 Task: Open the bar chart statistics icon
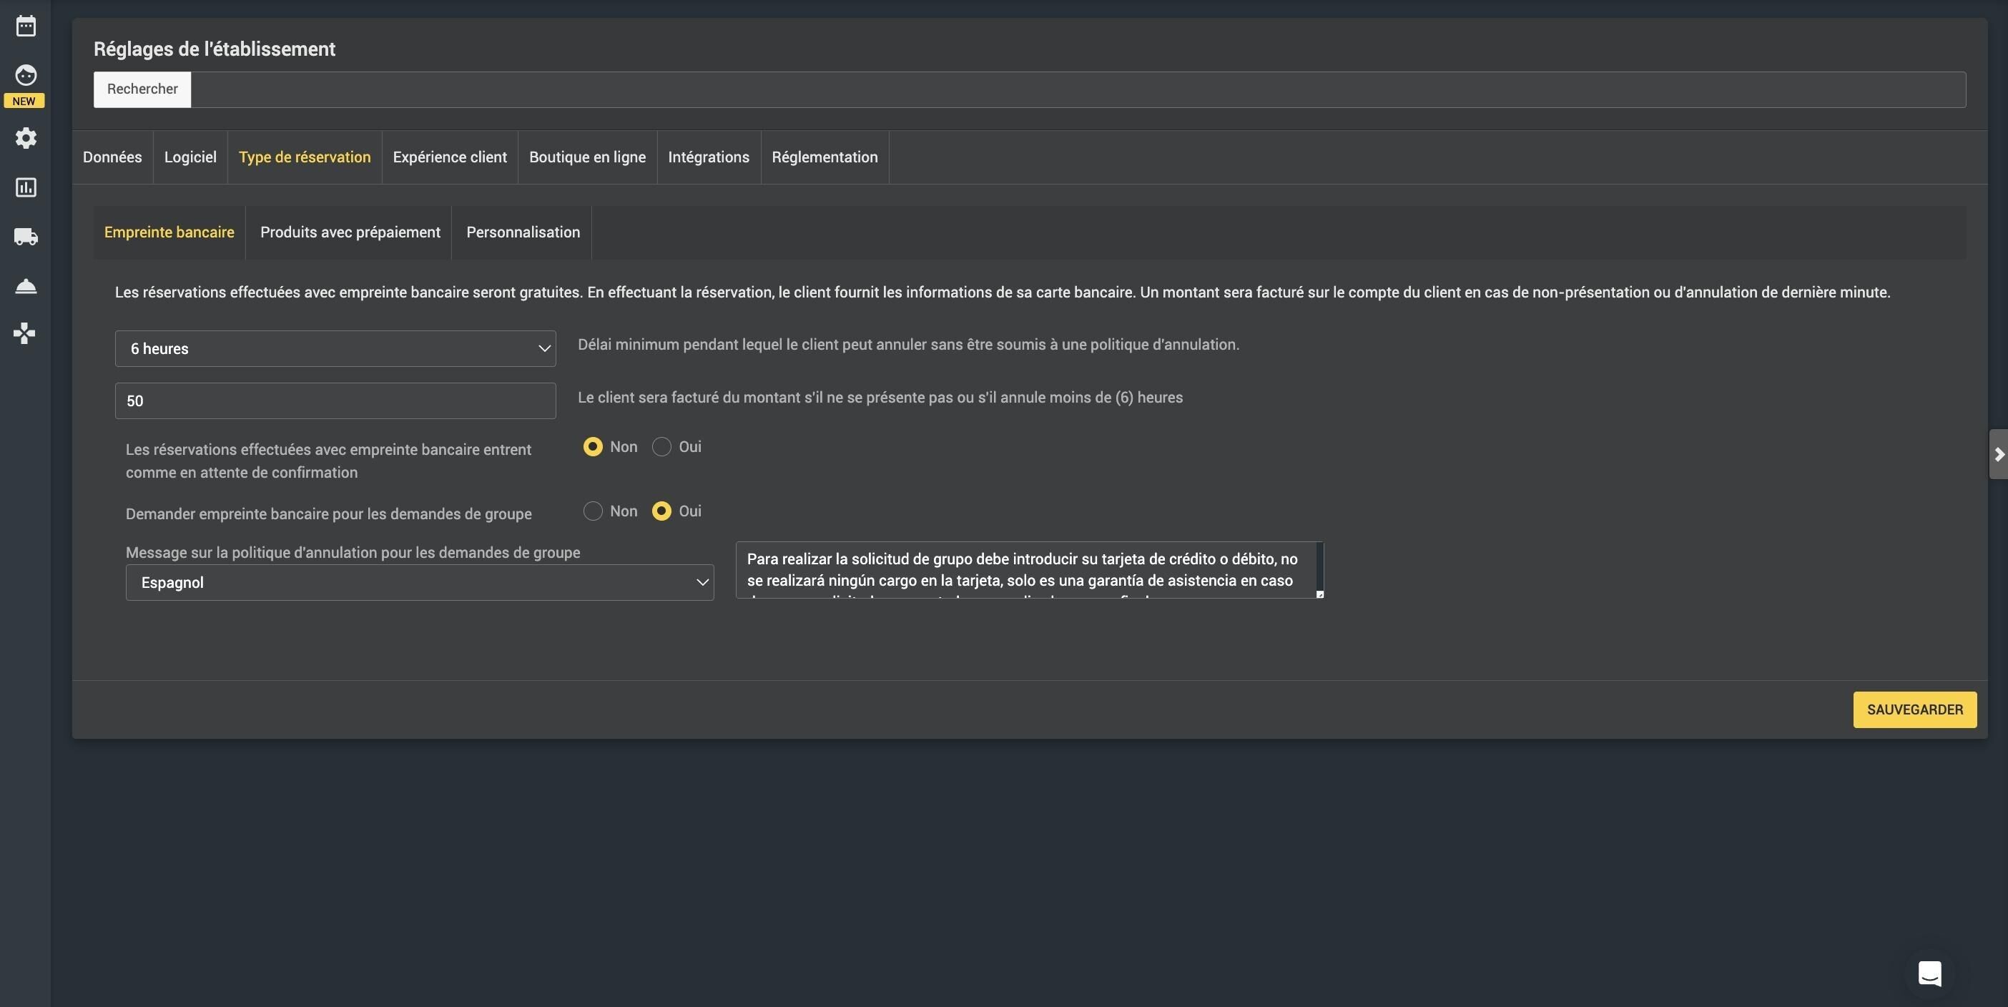click(26, 187)
